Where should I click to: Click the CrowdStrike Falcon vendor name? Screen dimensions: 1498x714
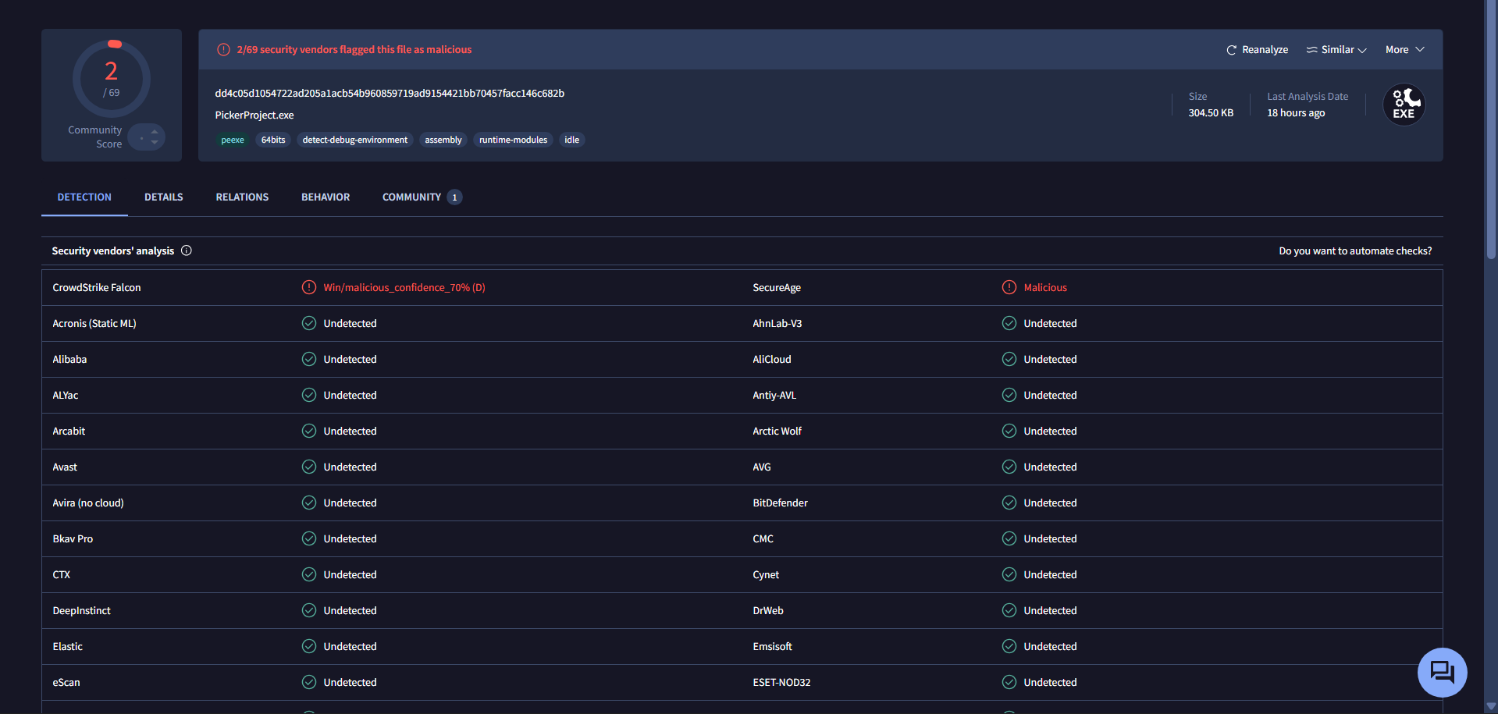[x=97, y=288]
